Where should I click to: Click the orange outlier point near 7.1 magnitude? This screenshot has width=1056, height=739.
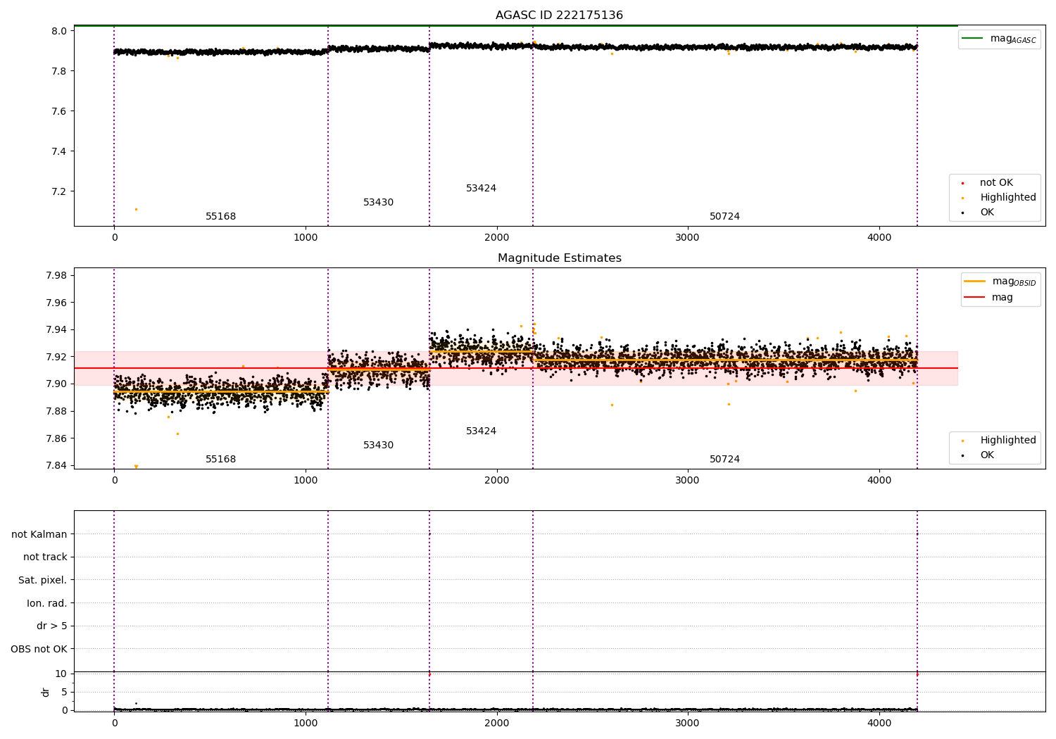(136, 209)
